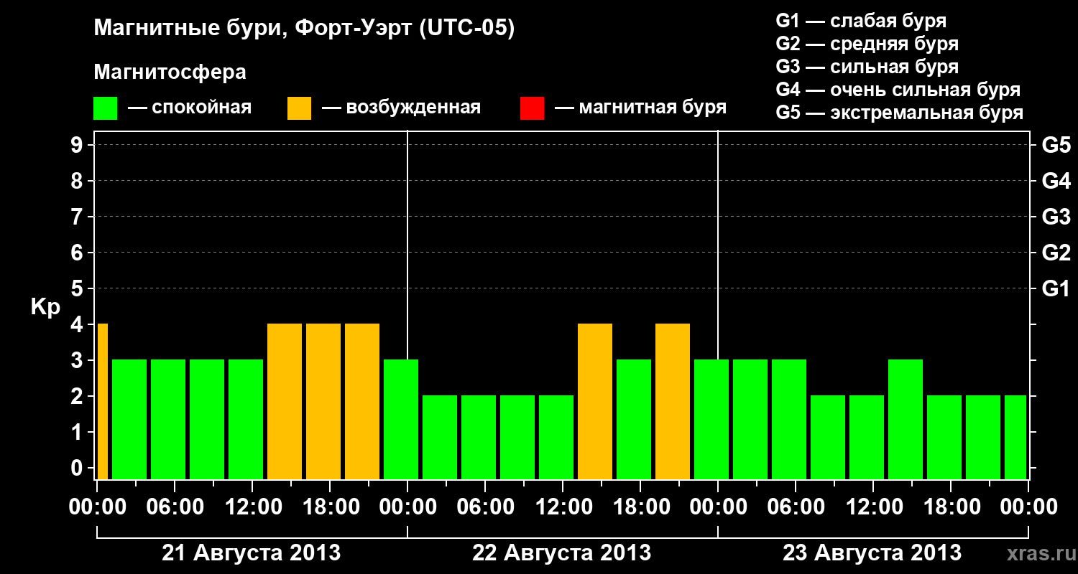The height and width of the screenshot is (574, 1078).
Task: Select the narrow last green bar ending 23 Августа
Action: click(1015, 437)
